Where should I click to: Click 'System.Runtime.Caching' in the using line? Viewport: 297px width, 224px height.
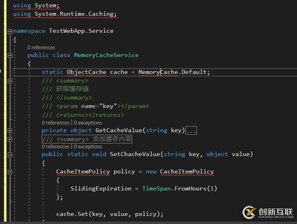(74, 14)
